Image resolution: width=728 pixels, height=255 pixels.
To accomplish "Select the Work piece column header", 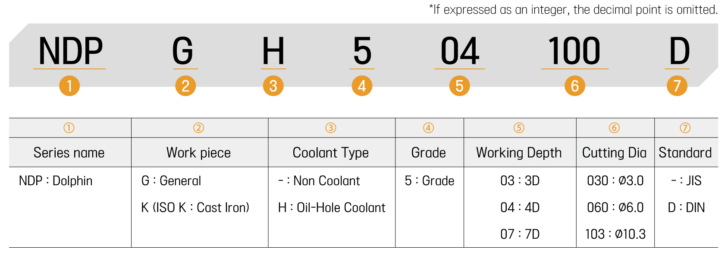I will click(x=198, y=152).
